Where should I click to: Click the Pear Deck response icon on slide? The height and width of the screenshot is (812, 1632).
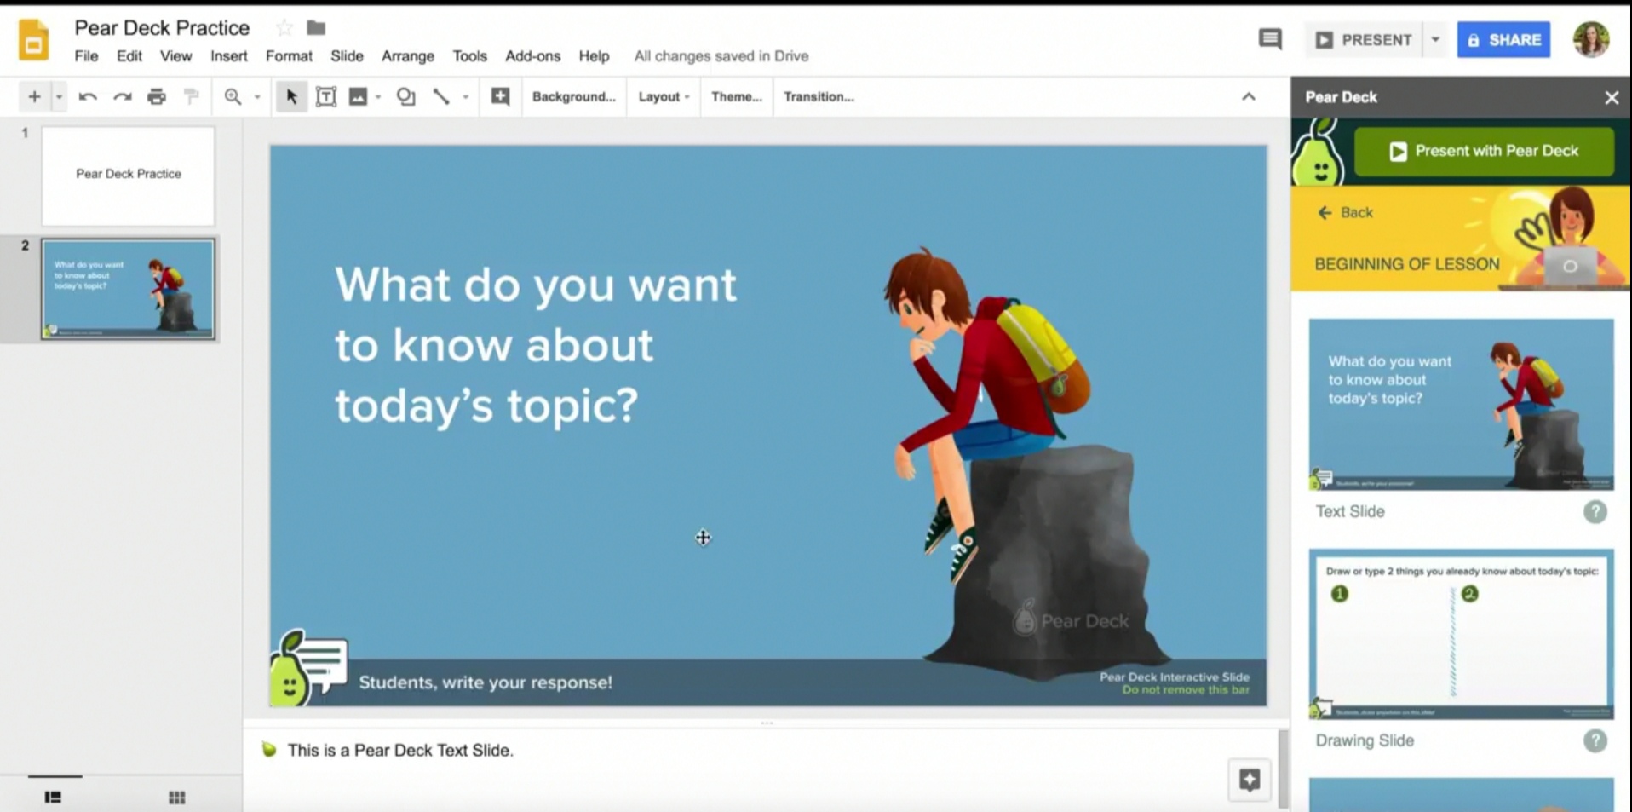(308, 669)
